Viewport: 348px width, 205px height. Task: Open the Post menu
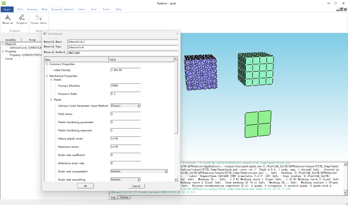coord(94,9)
